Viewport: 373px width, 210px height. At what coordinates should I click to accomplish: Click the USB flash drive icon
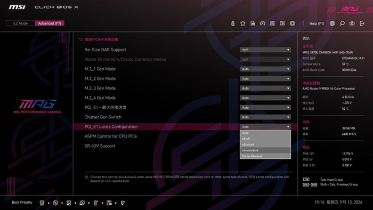pos(233,23)
